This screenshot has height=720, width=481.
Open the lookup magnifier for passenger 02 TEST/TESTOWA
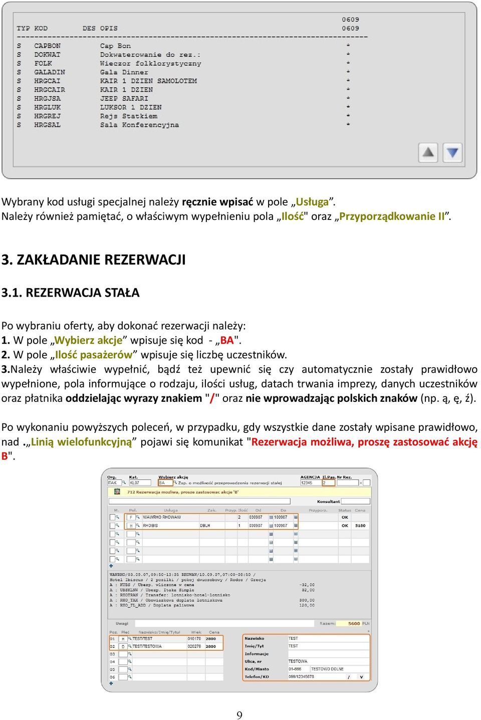click(130, 646)
